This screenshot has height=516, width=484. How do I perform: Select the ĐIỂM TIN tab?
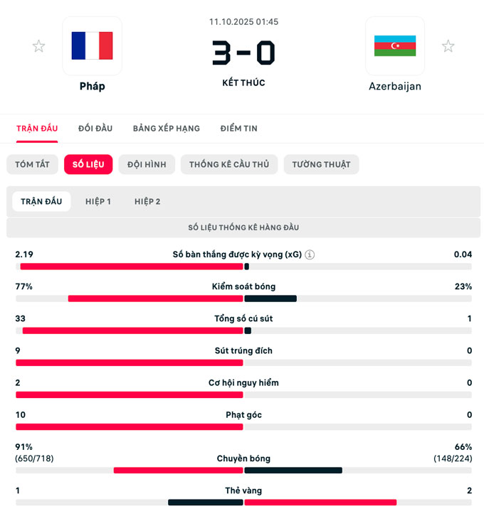[x=238, y=129]
